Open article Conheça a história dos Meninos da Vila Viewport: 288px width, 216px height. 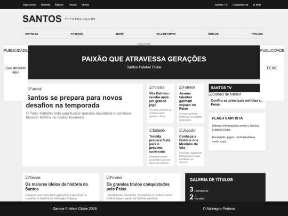tap(188, 142)
